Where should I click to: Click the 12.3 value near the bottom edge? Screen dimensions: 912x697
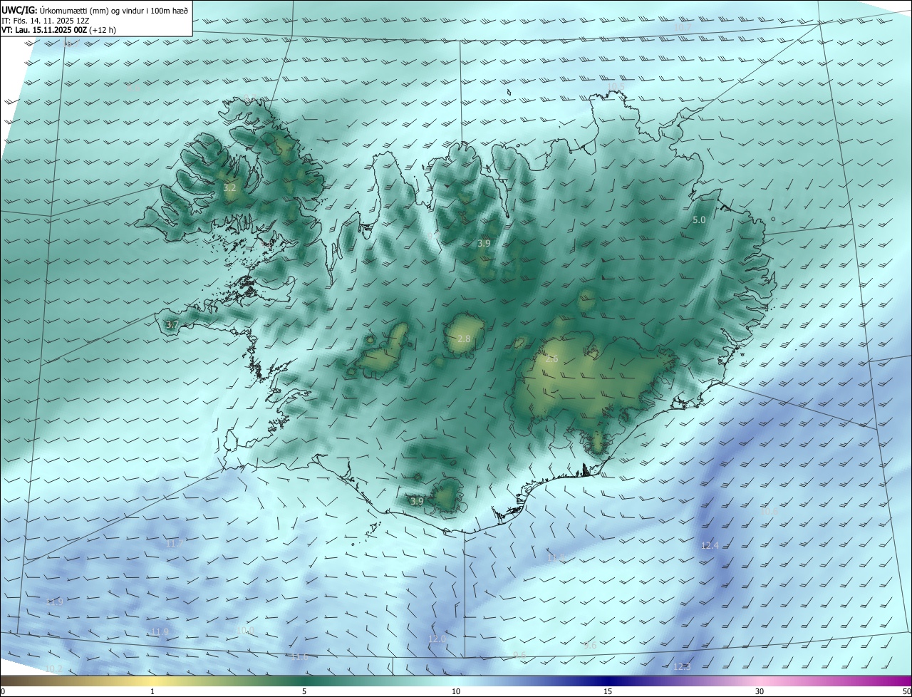coord(682,667)
